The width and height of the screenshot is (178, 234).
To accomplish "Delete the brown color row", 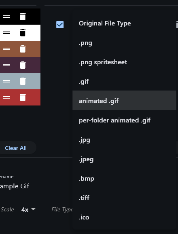I will tap(23, 49).
